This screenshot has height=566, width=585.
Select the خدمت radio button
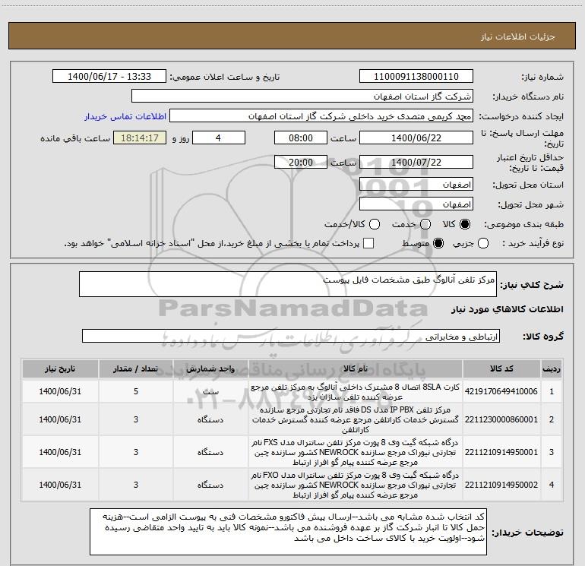[425, 224]
